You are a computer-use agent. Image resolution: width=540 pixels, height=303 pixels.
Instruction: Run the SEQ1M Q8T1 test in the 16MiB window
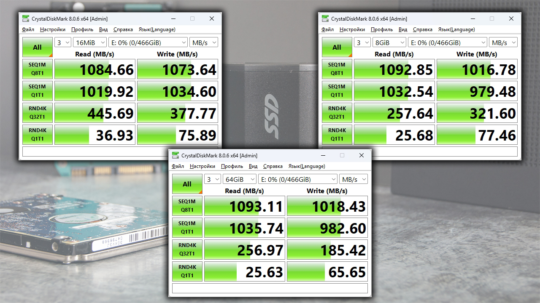click(x=38, y=69)
